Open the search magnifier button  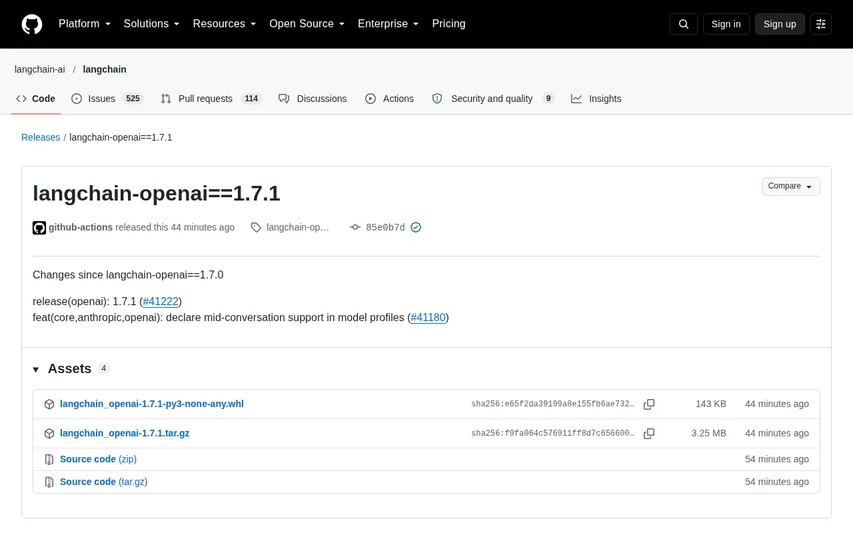point(684,24)
